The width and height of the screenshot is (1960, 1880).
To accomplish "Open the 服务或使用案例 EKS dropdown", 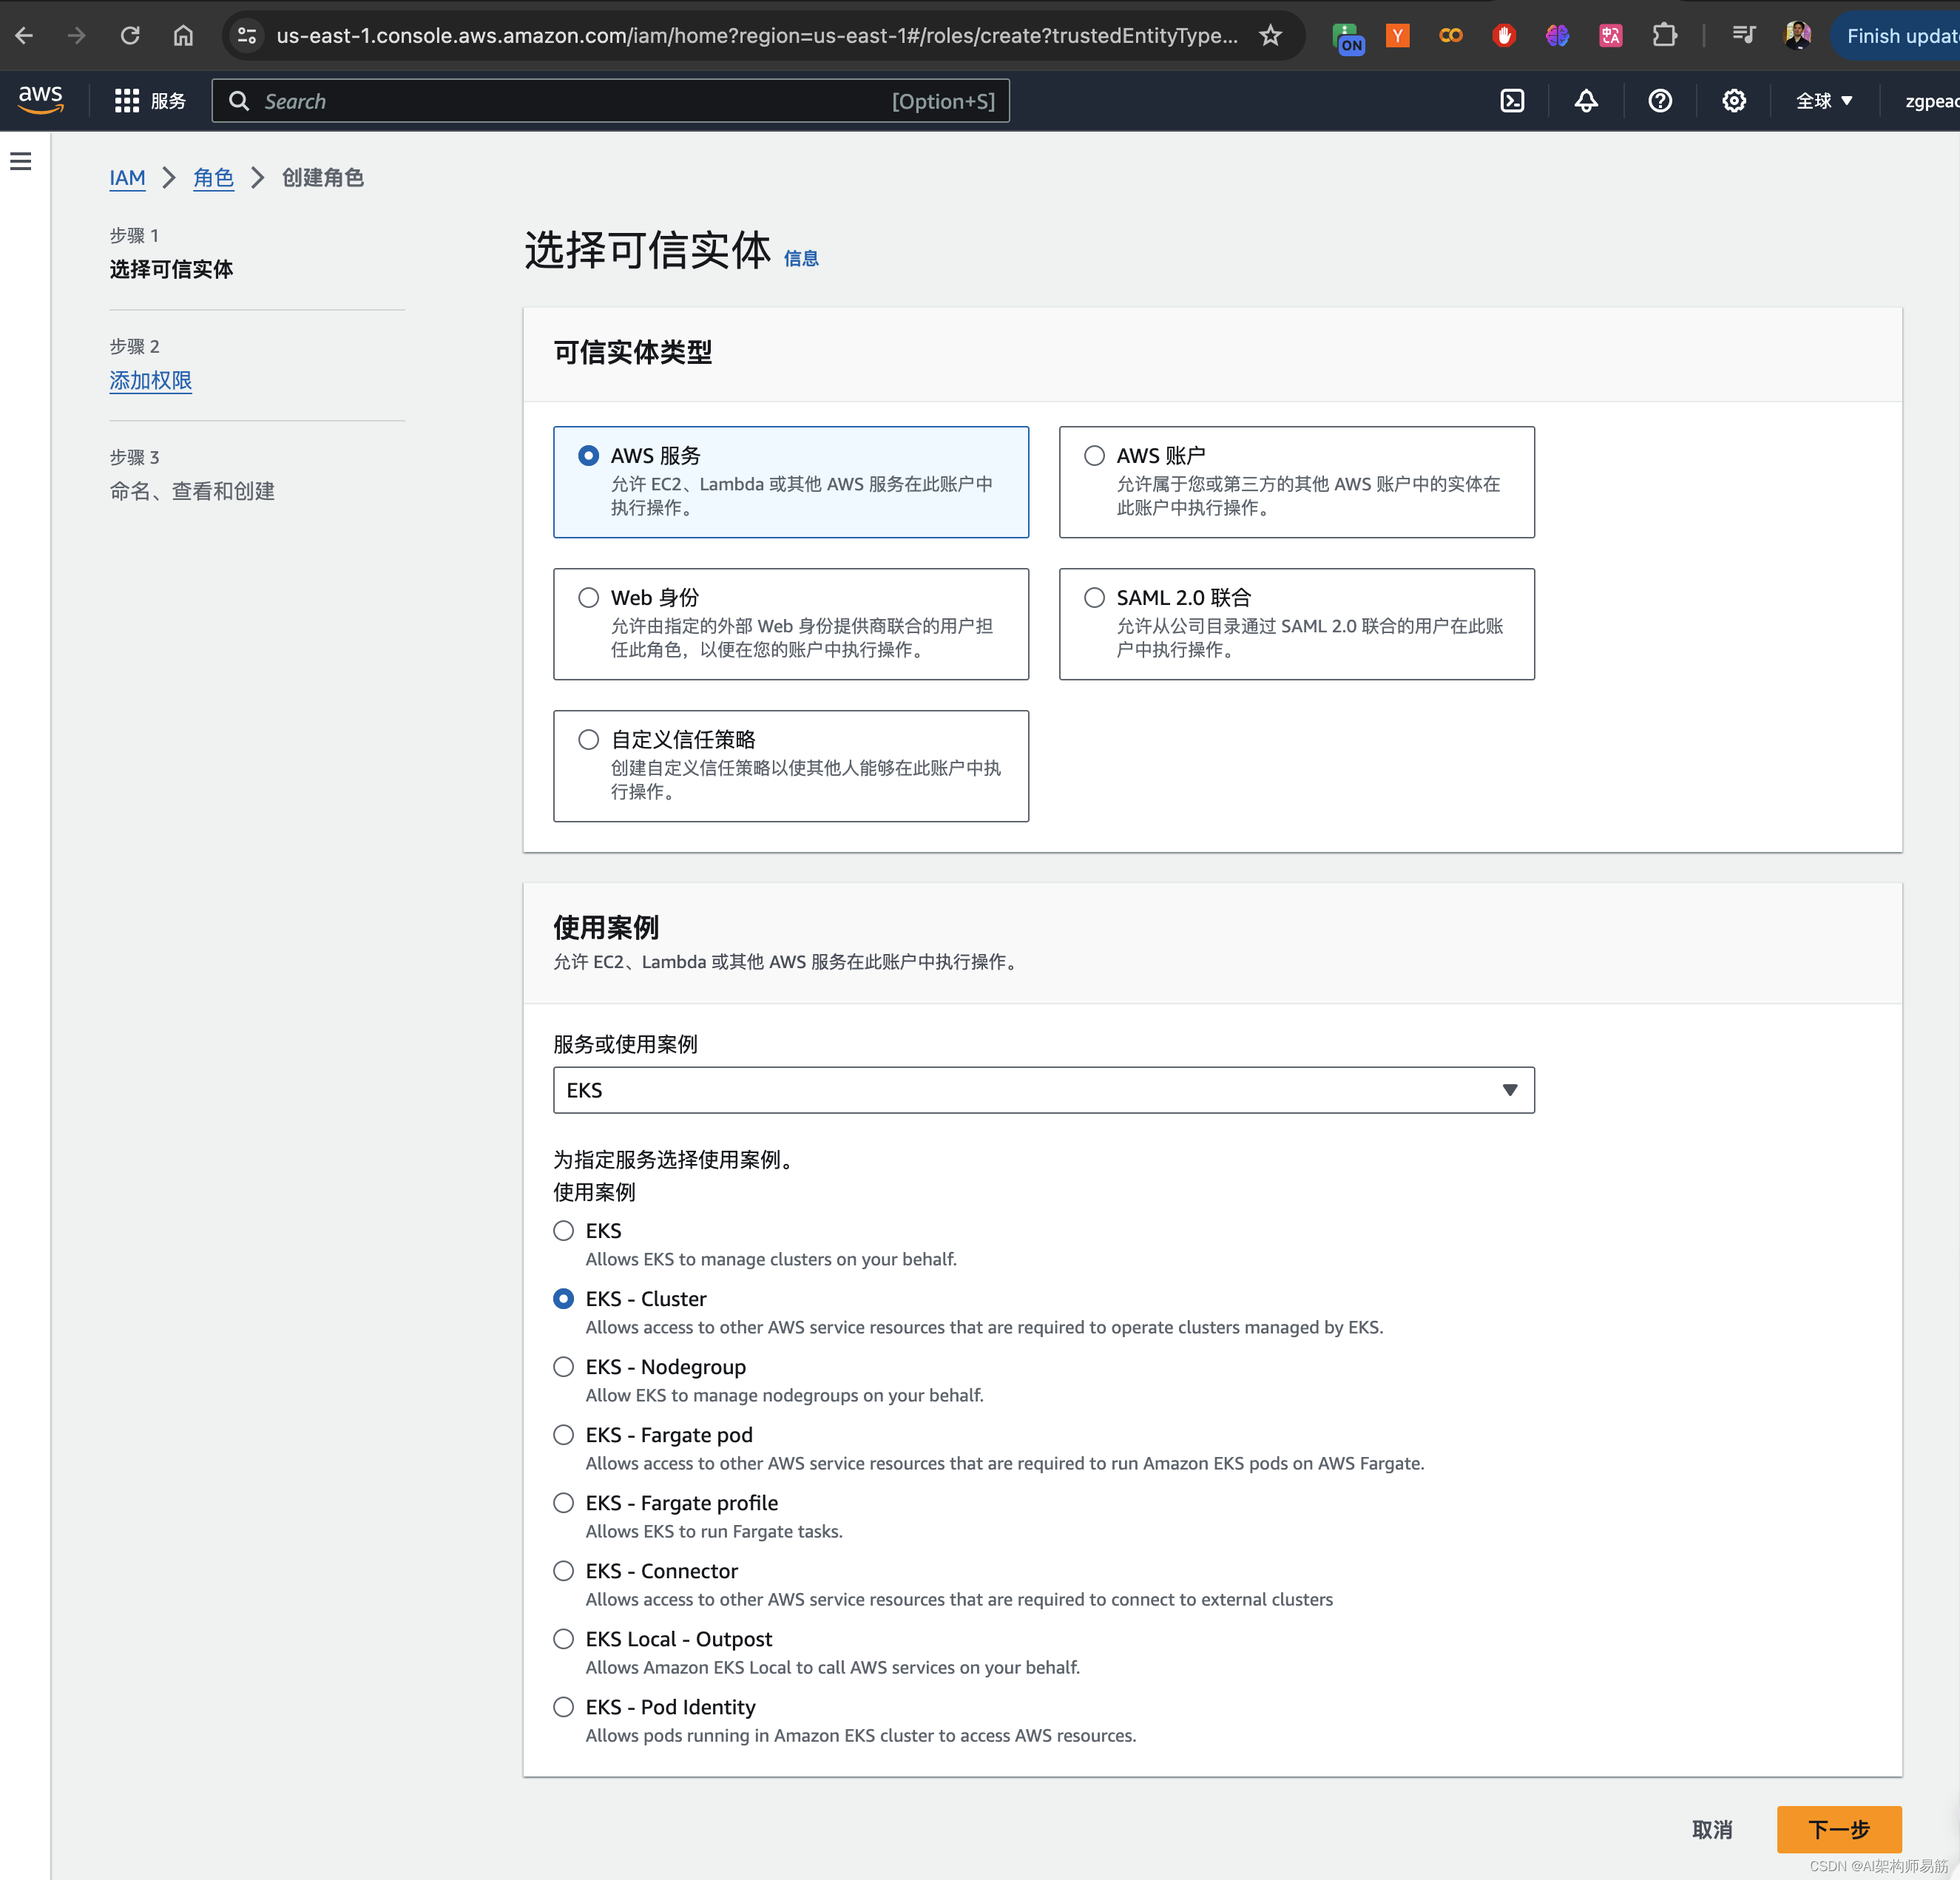I will [1044, 1090].
